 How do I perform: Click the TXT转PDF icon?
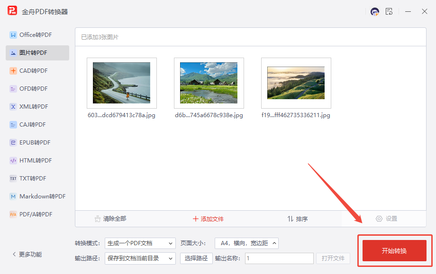click(13, 179)
